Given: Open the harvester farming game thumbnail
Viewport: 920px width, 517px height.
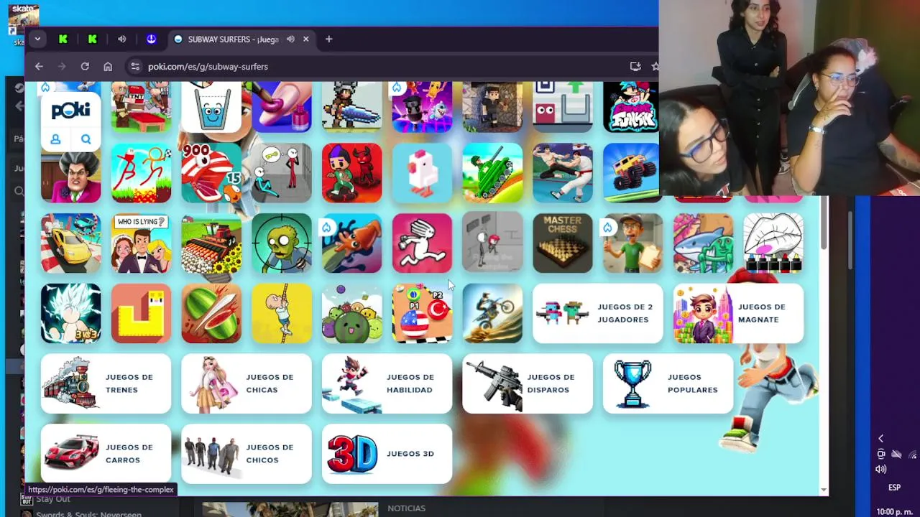Looking at the screenshot, I should click(211, 243).
